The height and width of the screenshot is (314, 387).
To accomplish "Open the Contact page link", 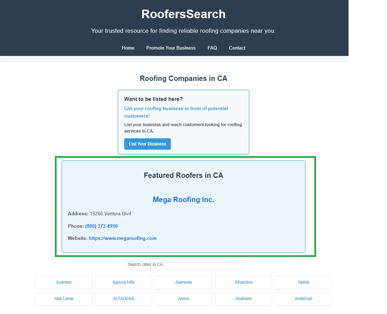I will [237, 48].
